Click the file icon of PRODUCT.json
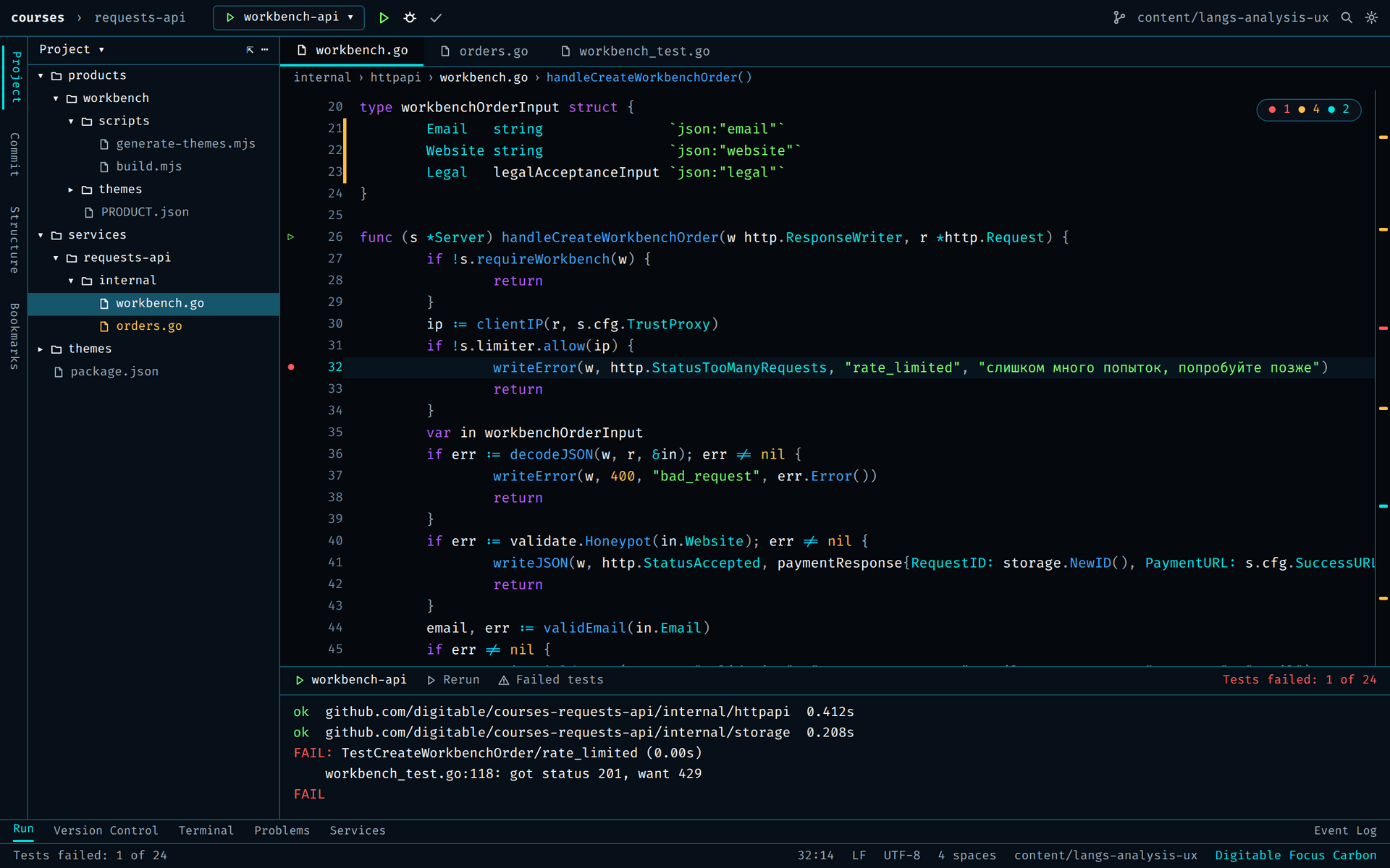The image size is (1390, 868). [x=89, y=212]
